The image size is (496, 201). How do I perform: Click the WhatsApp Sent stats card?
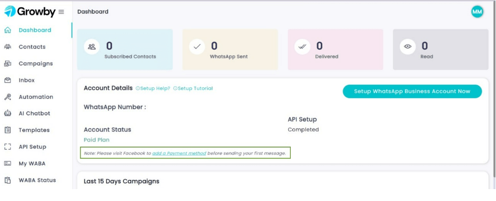tap(230, 50)
